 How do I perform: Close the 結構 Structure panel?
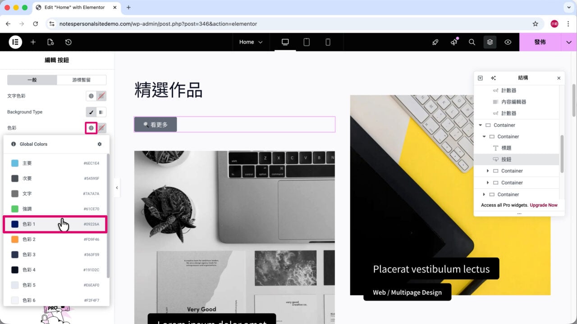tap(559, 78)
